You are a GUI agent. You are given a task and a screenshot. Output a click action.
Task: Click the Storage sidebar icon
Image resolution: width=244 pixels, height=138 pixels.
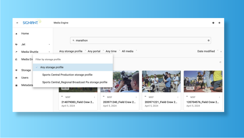pos(16,70)
